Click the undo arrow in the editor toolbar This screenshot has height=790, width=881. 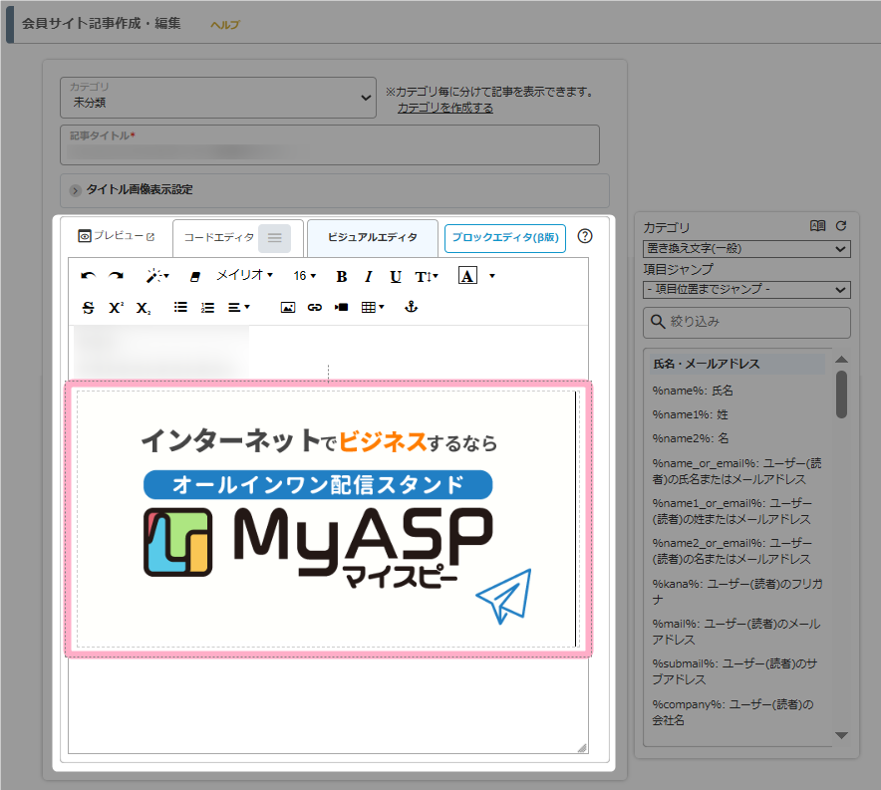(88, 276)
